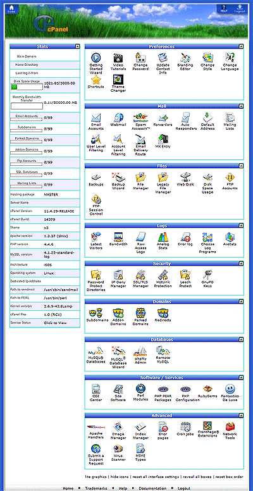Log out using the header Logout button

pyautogui.click(x=240, y=8)
